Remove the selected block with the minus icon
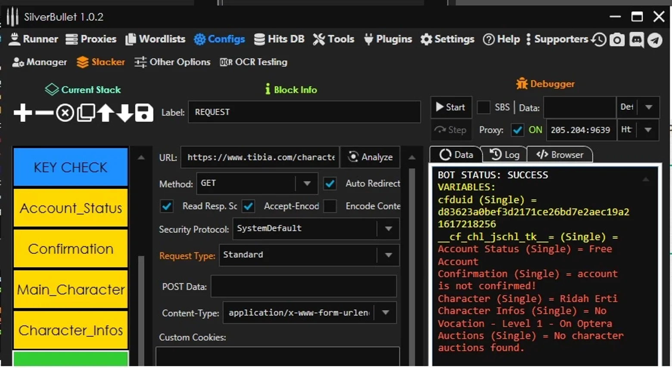The height and width of the screenshot is (368, 672). pyautogui.click(x=44, y=113)
